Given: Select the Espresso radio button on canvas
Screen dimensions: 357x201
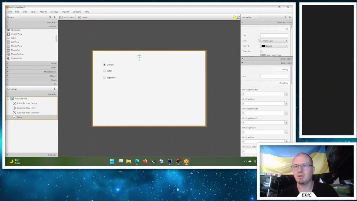Looking at the screenshot, I should tap(105, 78).
